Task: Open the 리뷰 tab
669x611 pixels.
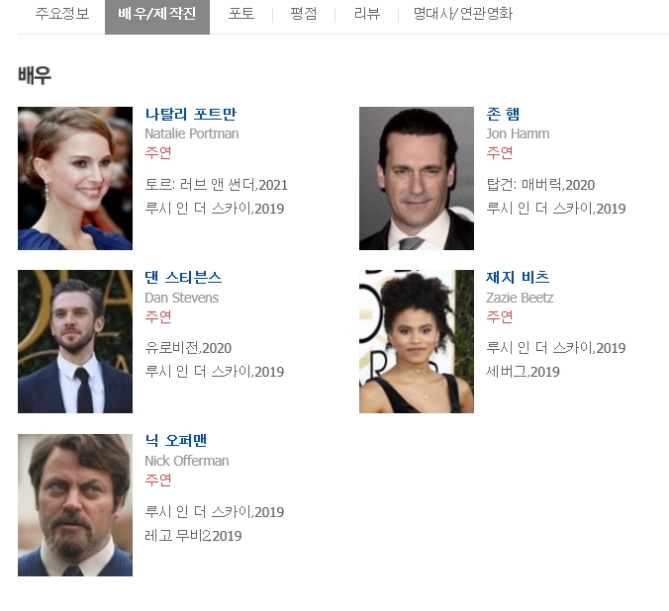Action: pyautogui.click(x=367, y=14)
